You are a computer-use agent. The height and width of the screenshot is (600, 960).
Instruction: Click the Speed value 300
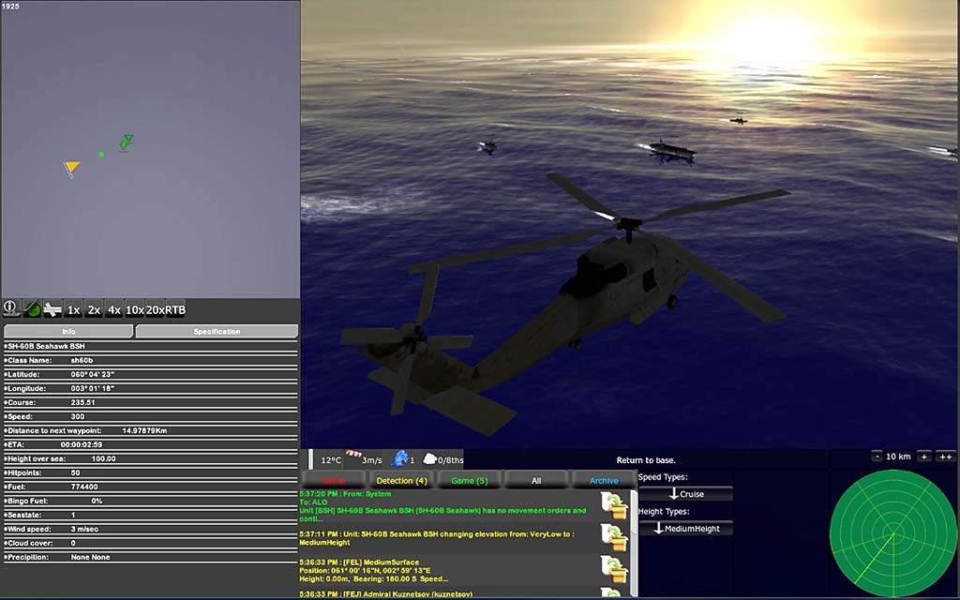pyautogui.click(x=78, y=416)
